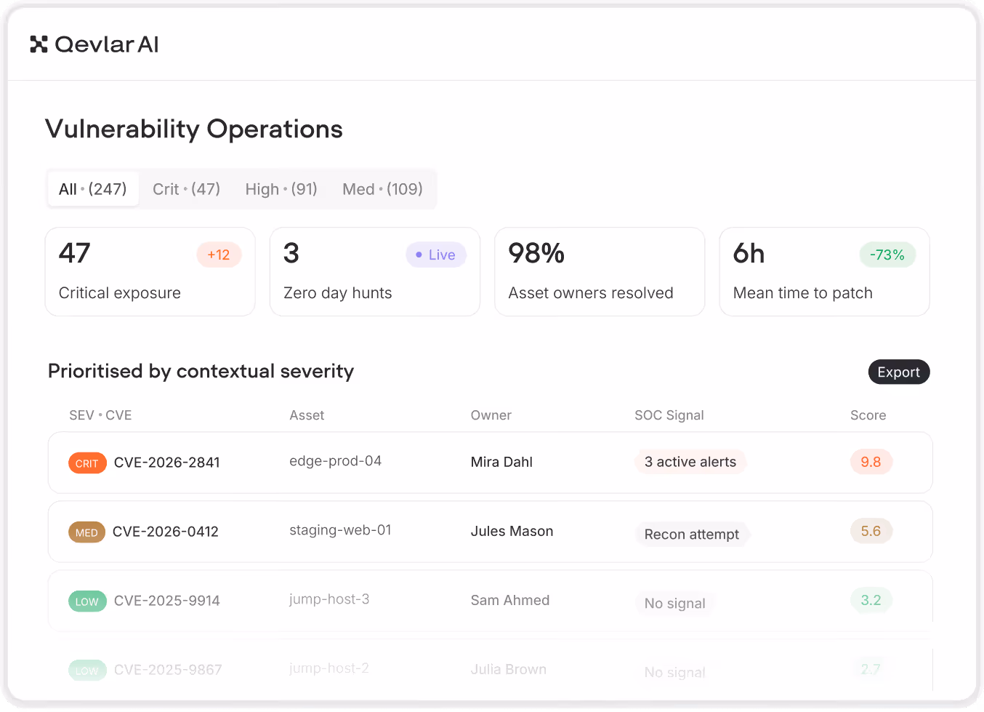Click the SEV • CVE column header
984x712 pixels.
pos(100,415)
